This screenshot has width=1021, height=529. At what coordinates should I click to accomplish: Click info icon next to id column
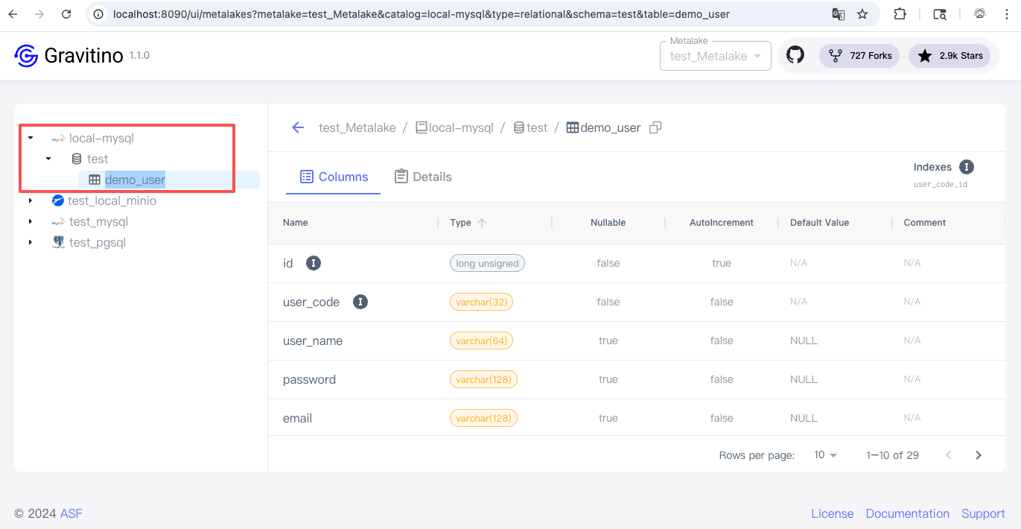click(314, 263)
